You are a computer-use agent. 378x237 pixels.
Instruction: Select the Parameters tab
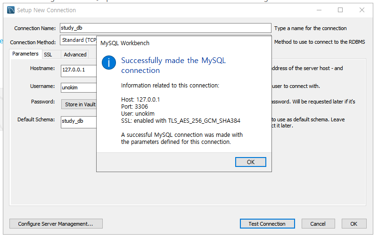[25, 54]
